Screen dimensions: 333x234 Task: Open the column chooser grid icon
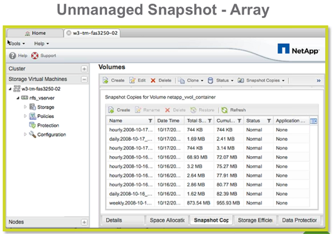point(314,121)
